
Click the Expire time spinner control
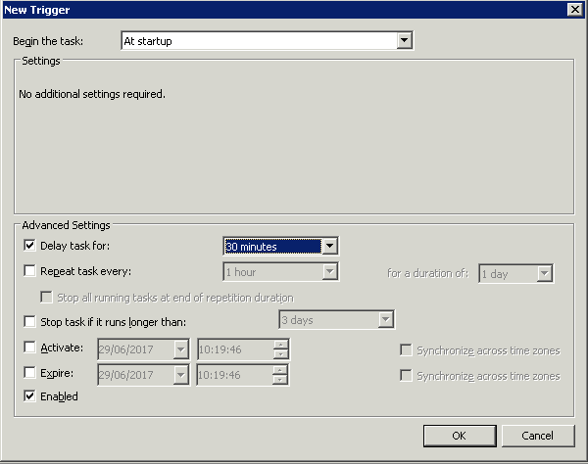(281, 375)
